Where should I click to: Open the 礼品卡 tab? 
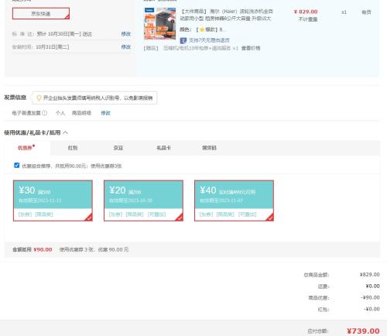(x=164, y=148)
